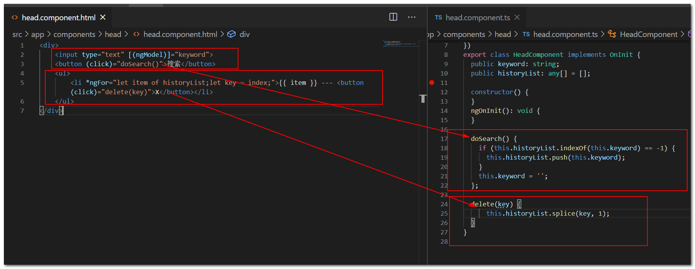Viewport: 695px width, 269px height.
Task: Click 'this.historyList.push(this.keyword);' line
Action: [x=555, y=157]
